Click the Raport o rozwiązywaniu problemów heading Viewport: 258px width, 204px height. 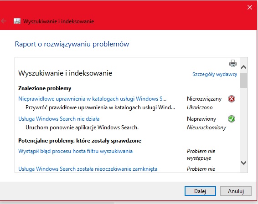pyautogui.click(x=72, y=44)
